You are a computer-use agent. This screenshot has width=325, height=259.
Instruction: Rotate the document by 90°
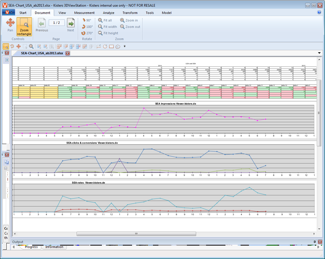pos(87,20)
